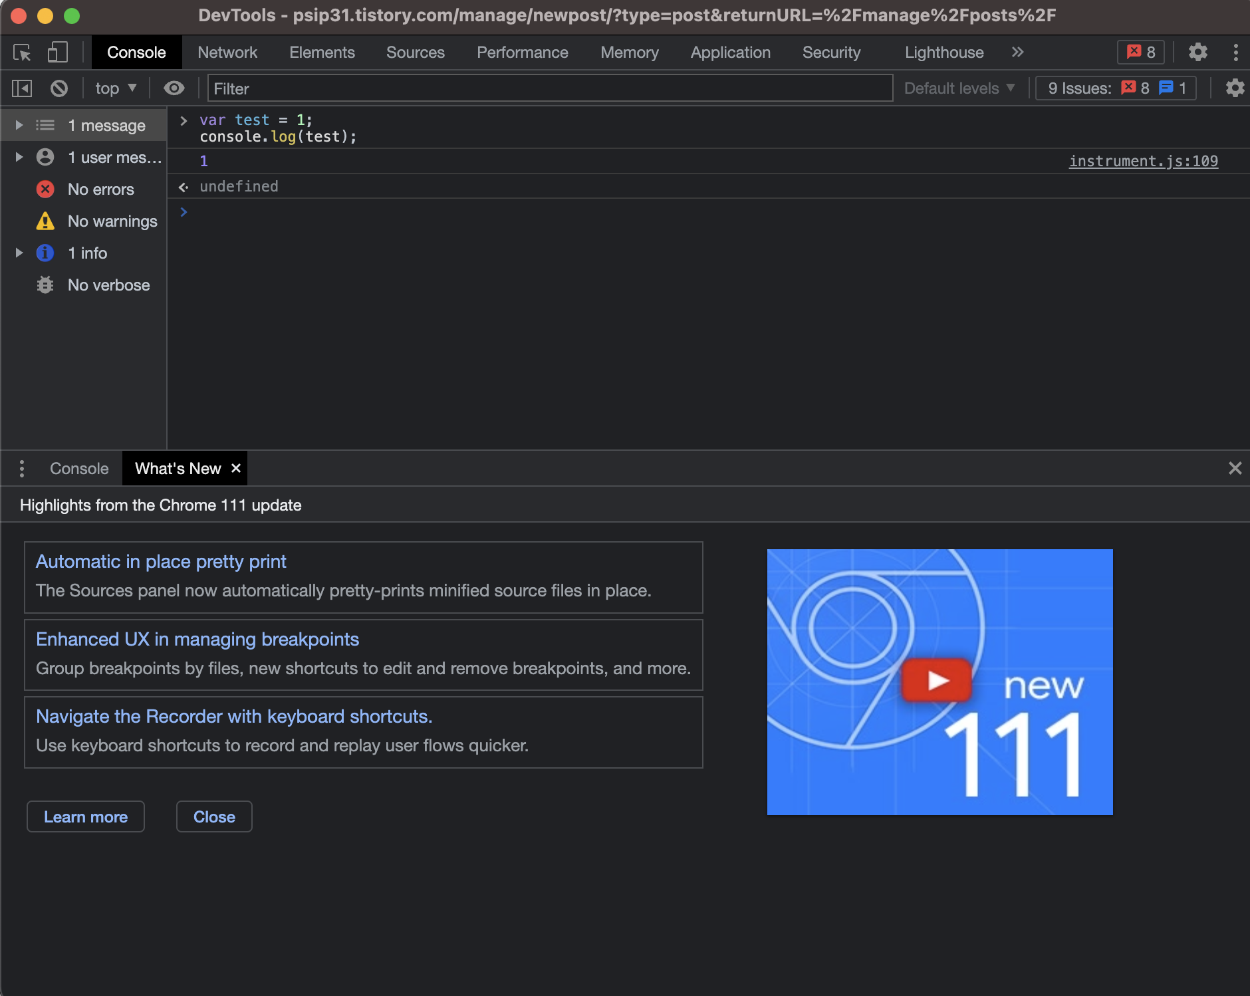Activate the inspect element picker icon

(22, 53)
